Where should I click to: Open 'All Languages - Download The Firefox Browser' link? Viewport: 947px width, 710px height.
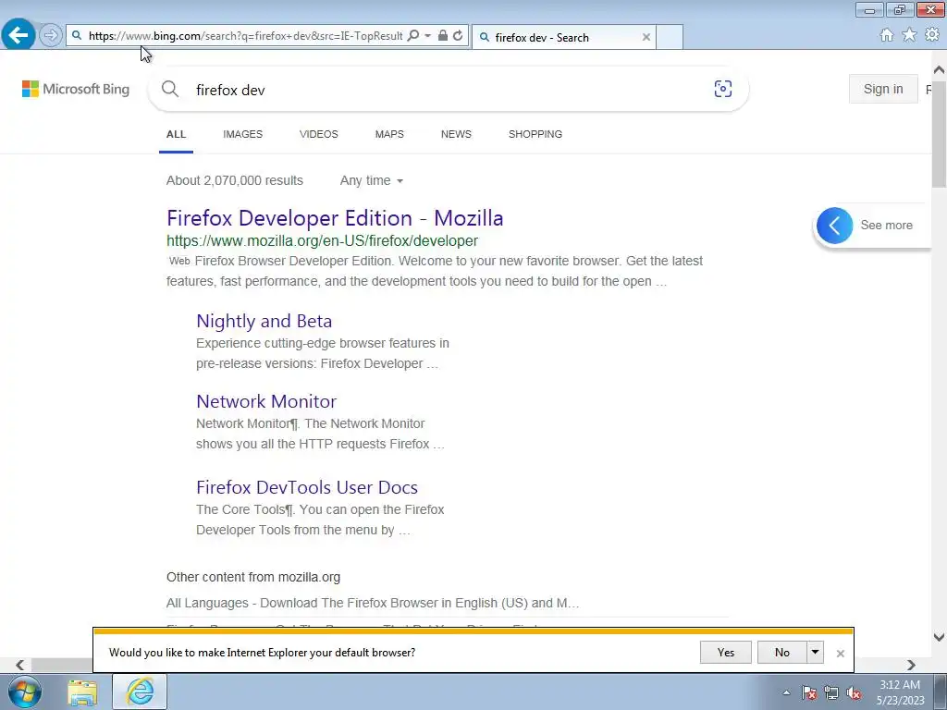pos(373,603)
